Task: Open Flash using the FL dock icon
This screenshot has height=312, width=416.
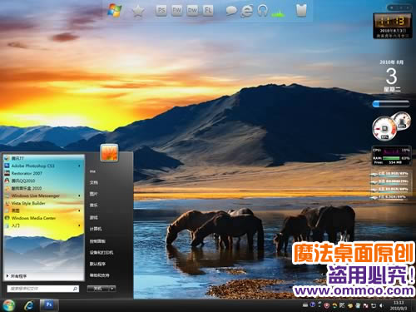Action: [208, 11]
